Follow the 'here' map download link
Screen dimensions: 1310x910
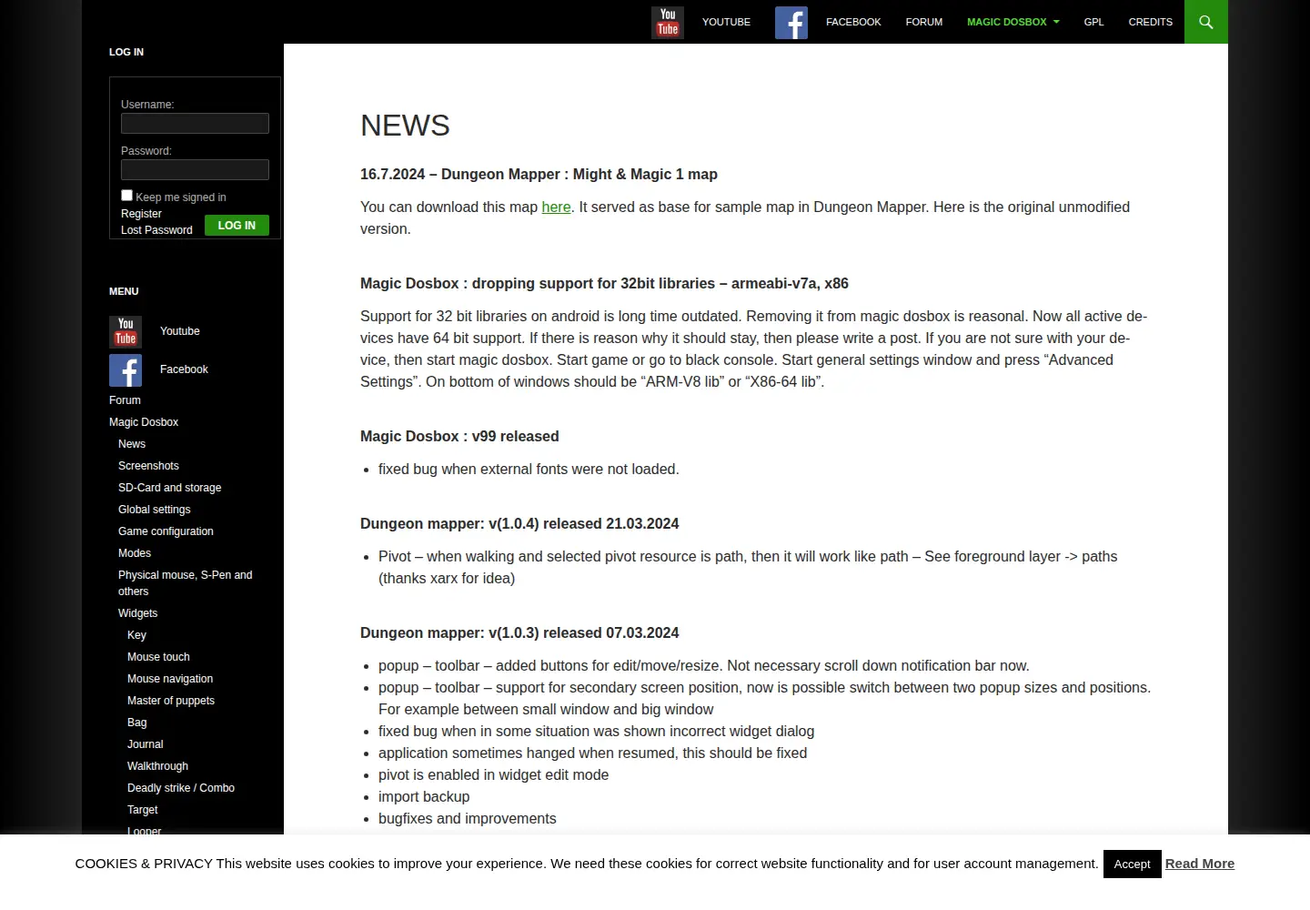click(x=557, y=207)
